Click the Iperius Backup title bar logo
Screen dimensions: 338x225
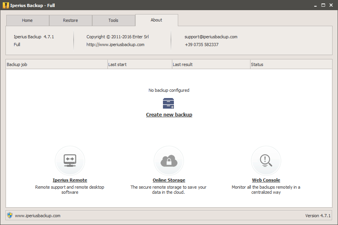coord(5,5)
